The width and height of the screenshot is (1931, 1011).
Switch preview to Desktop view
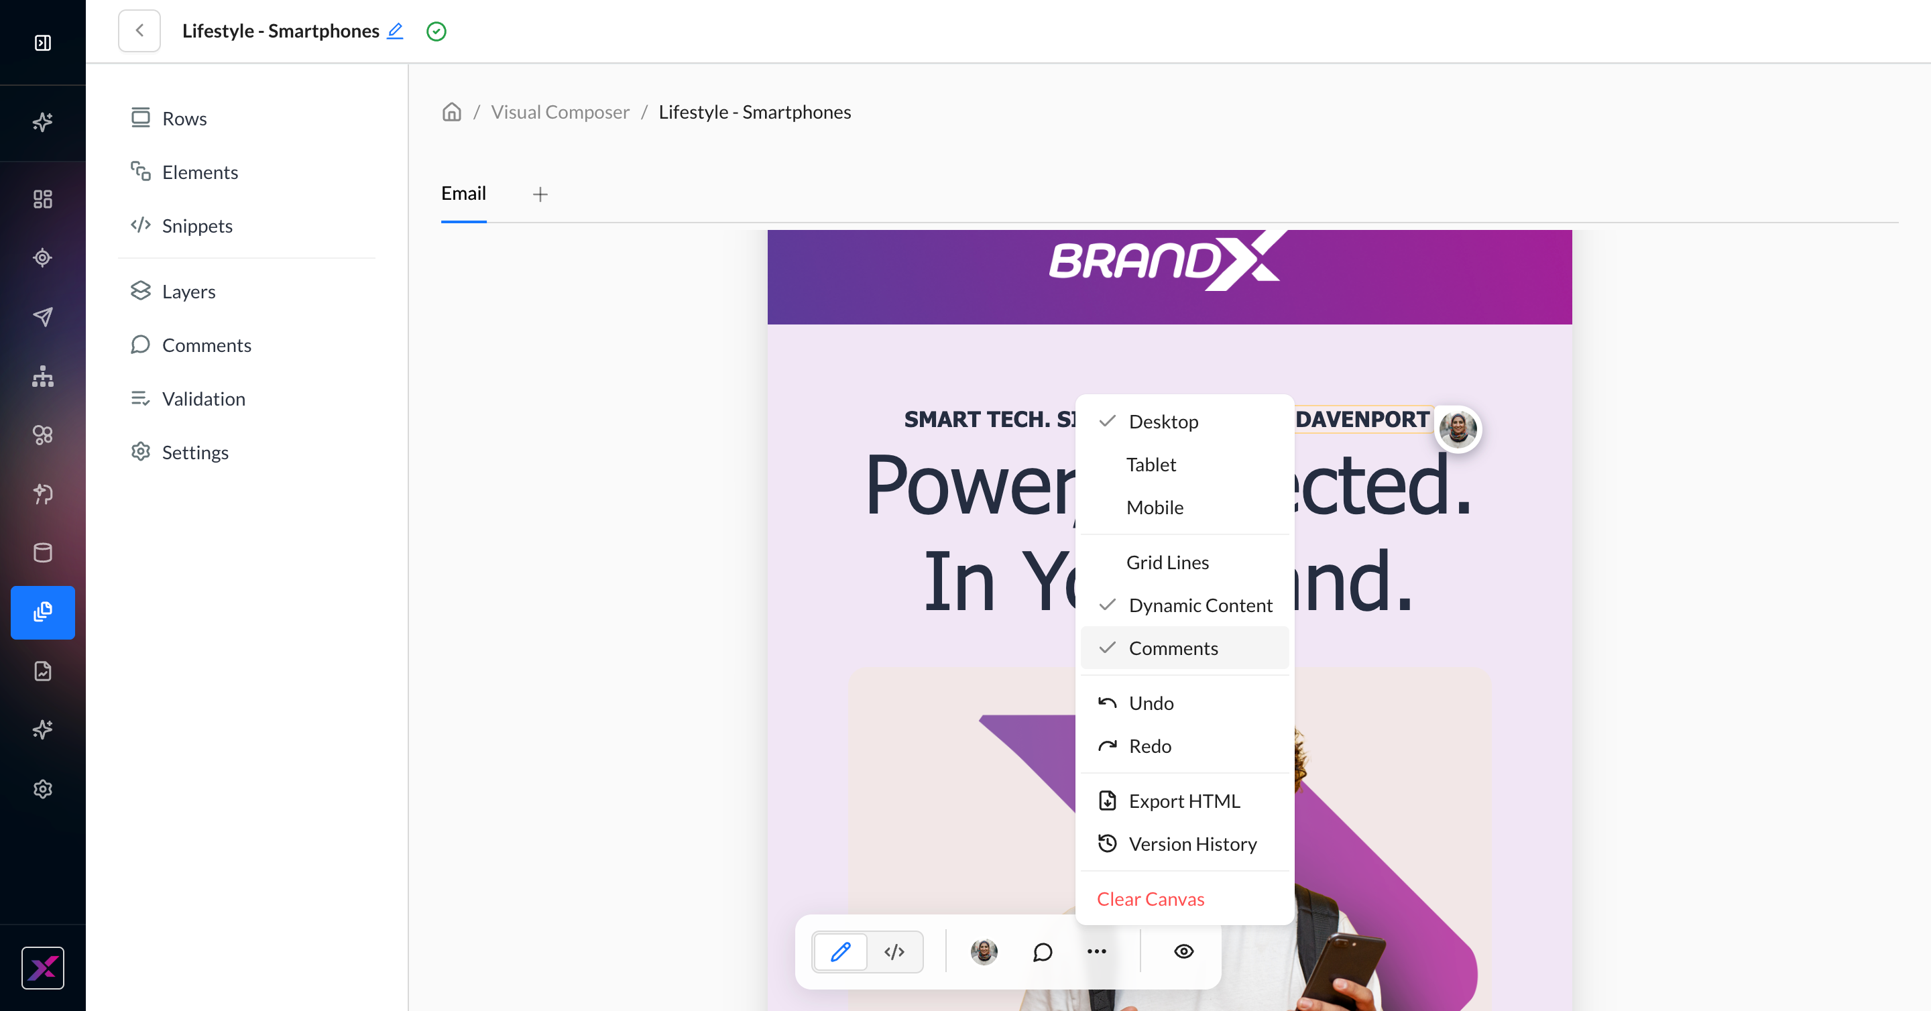tap(1184, 421)
